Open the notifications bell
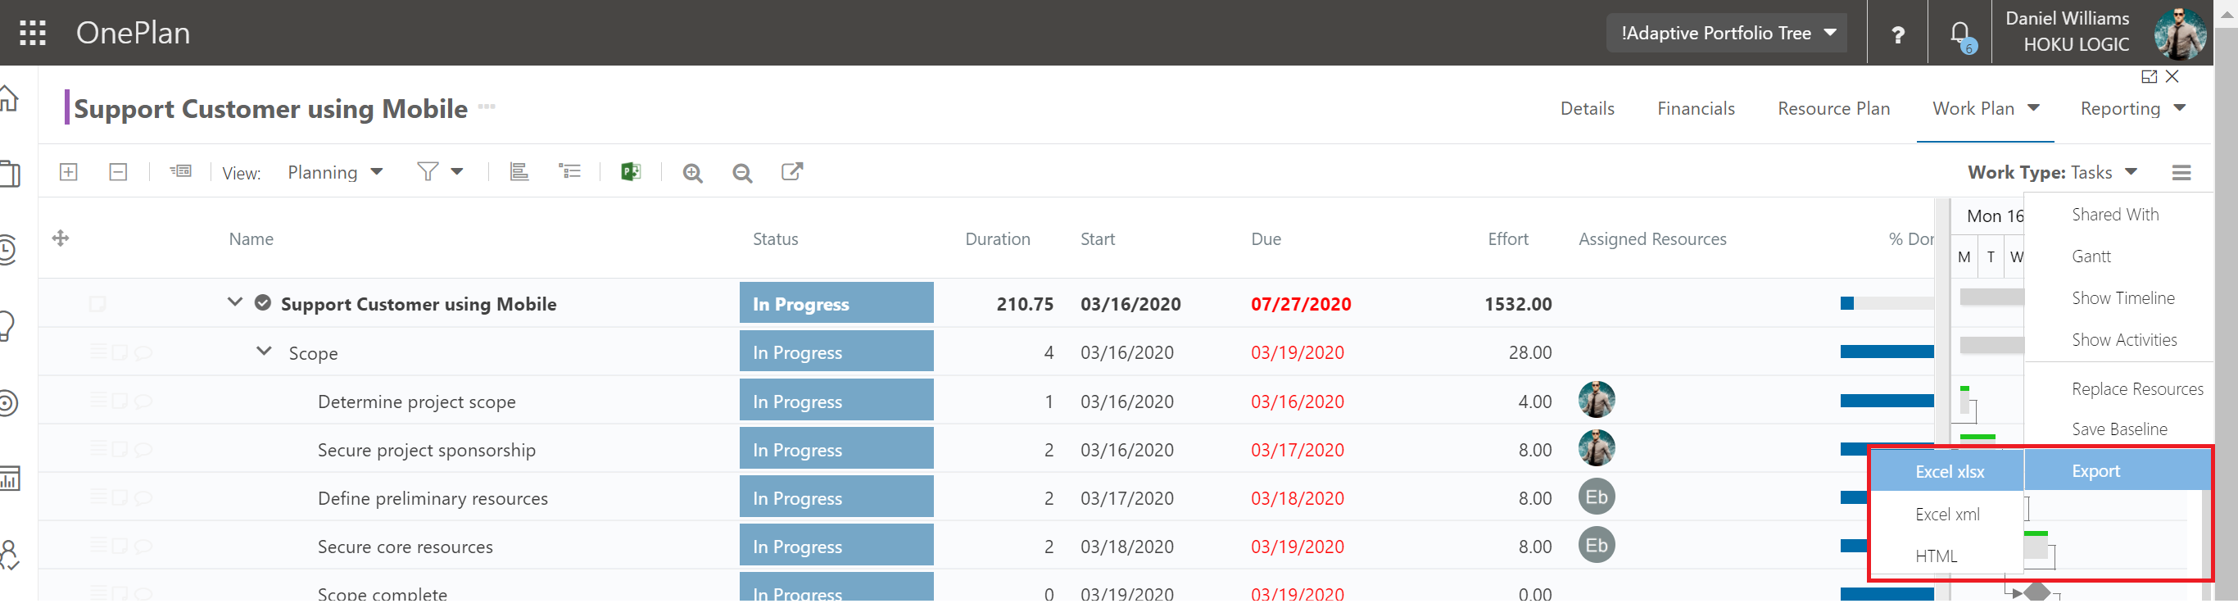This screenshot has height=608, width=2238. tap(1960, 34)
